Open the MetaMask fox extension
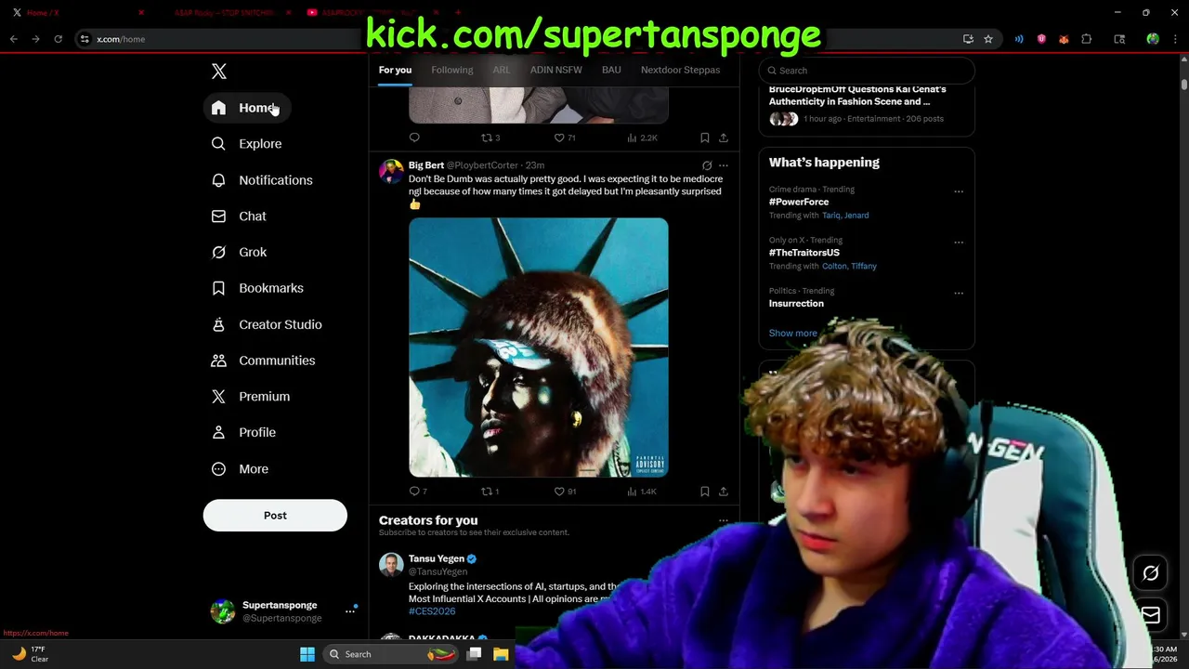The width and height of the screenshot is (1189, 669). point(1064,39)
